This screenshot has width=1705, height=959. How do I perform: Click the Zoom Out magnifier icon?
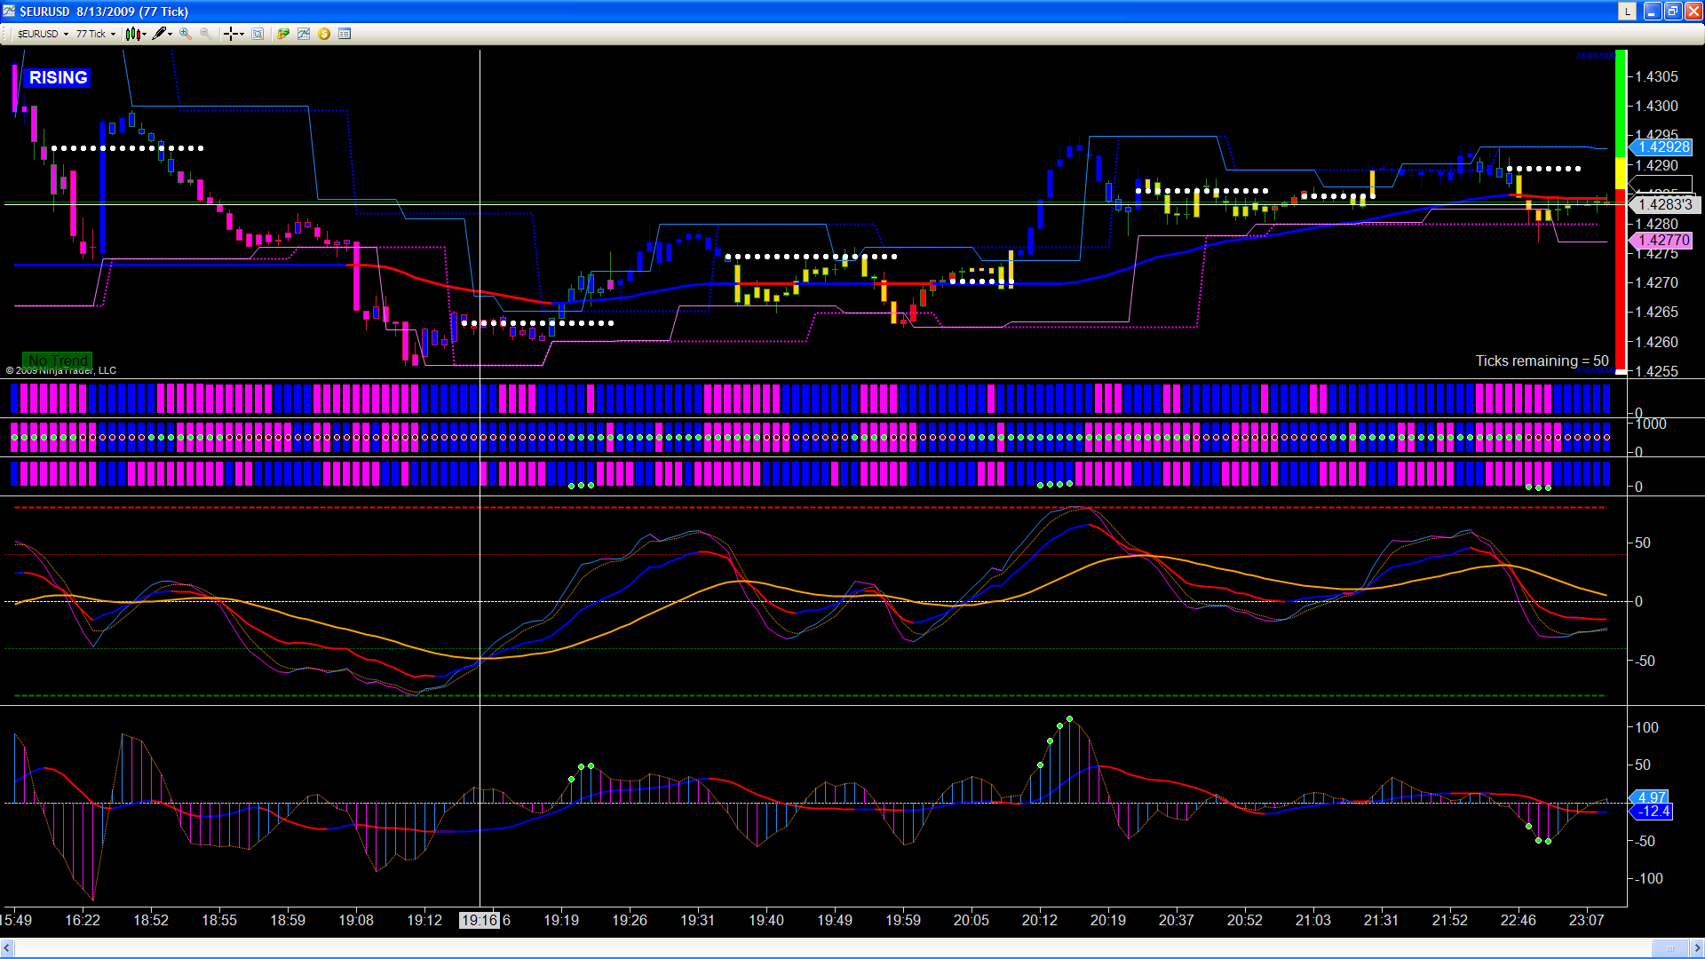pyautogui.click(x=206, y=34)
